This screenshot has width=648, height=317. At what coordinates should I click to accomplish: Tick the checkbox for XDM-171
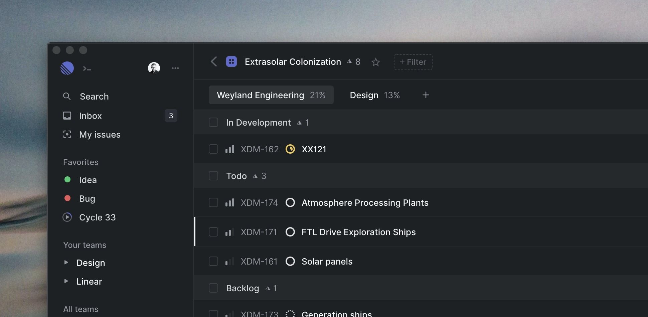pos(213,232)
